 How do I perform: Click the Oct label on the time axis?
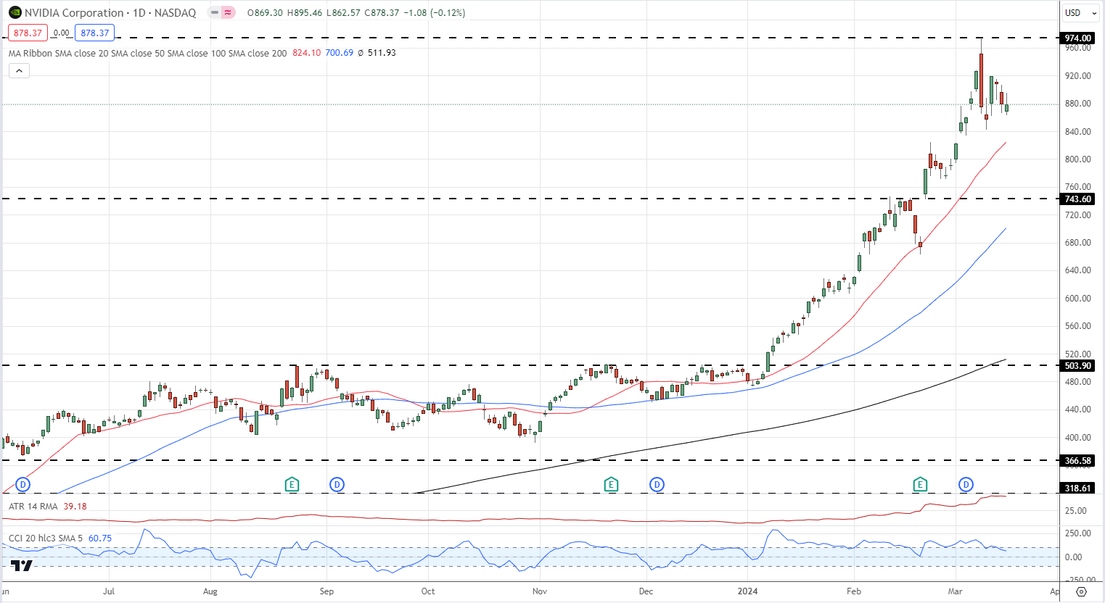[428, 591]
